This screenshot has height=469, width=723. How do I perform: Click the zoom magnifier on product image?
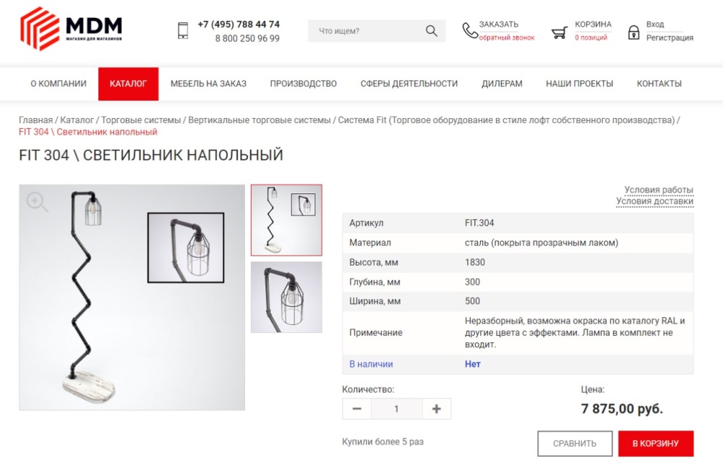[37, 202]
